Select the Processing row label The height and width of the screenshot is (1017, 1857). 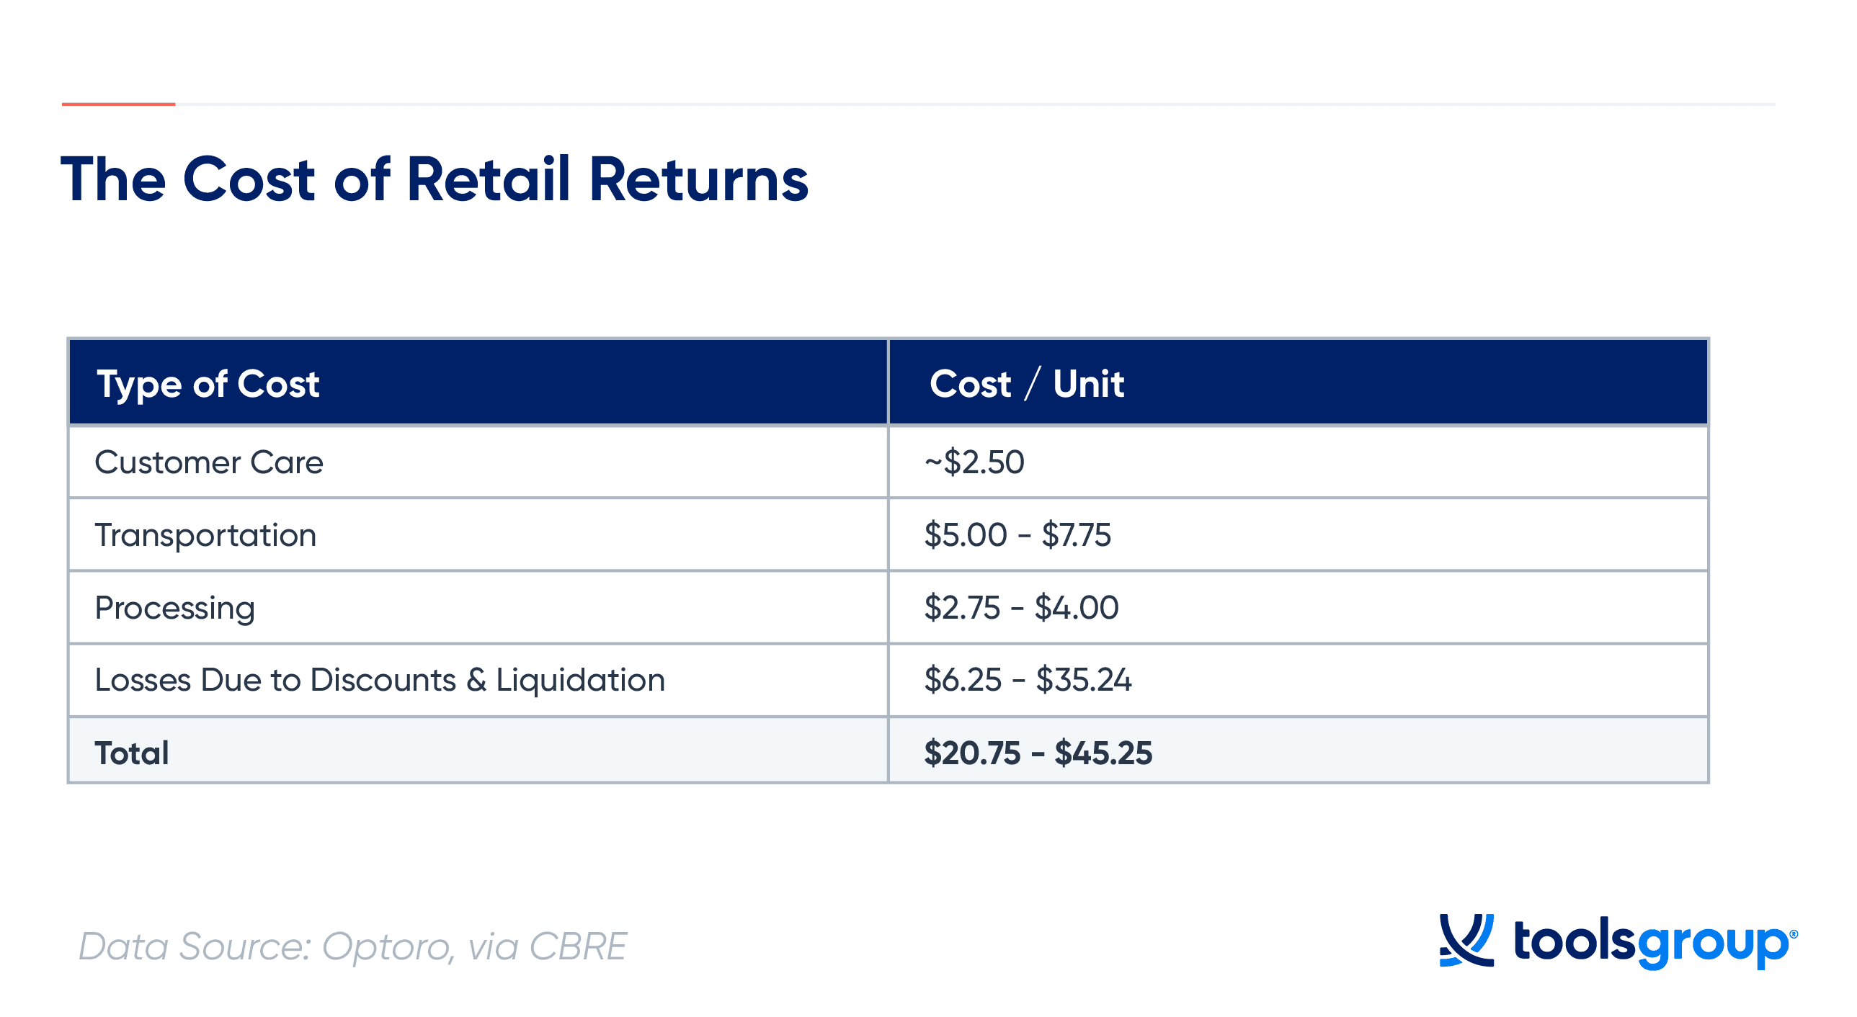coord(175,609)
